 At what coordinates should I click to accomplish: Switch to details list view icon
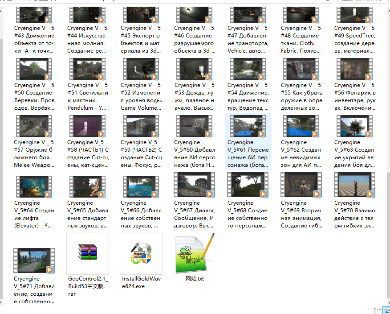click(x=378, y=311)
